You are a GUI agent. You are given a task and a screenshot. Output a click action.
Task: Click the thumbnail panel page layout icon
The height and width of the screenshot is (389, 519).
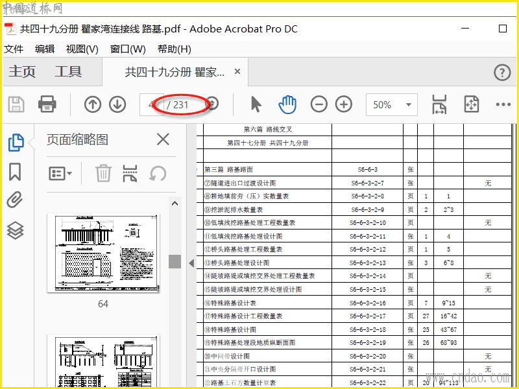(130, 173)
